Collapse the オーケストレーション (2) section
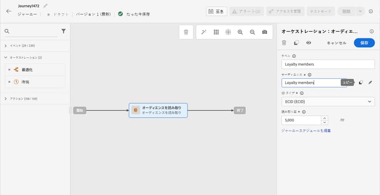Screen dimensions: 380x195 pyautogui.click(x=34, y=58)
